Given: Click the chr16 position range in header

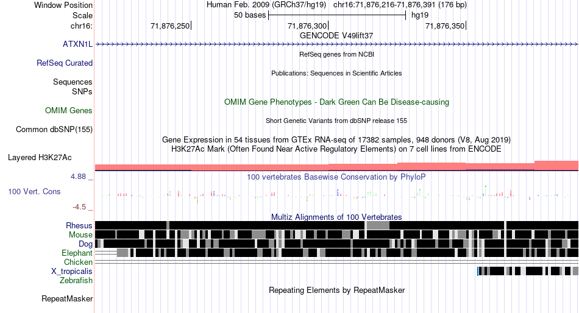Looking at the screenshot, I should click(400, 5).
